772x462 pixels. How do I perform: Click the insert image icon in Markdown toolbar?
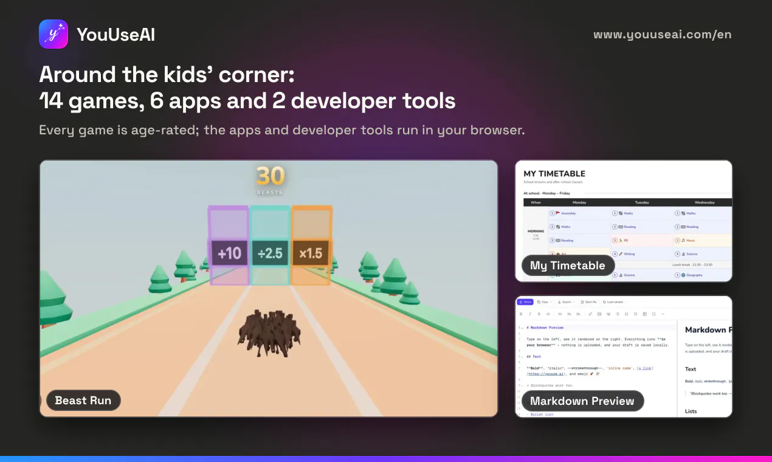click(599, 314)
